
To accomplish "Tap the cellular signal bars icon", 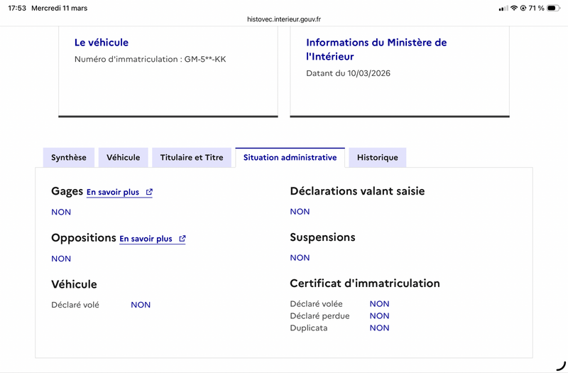I will click(x=503, y=9).
